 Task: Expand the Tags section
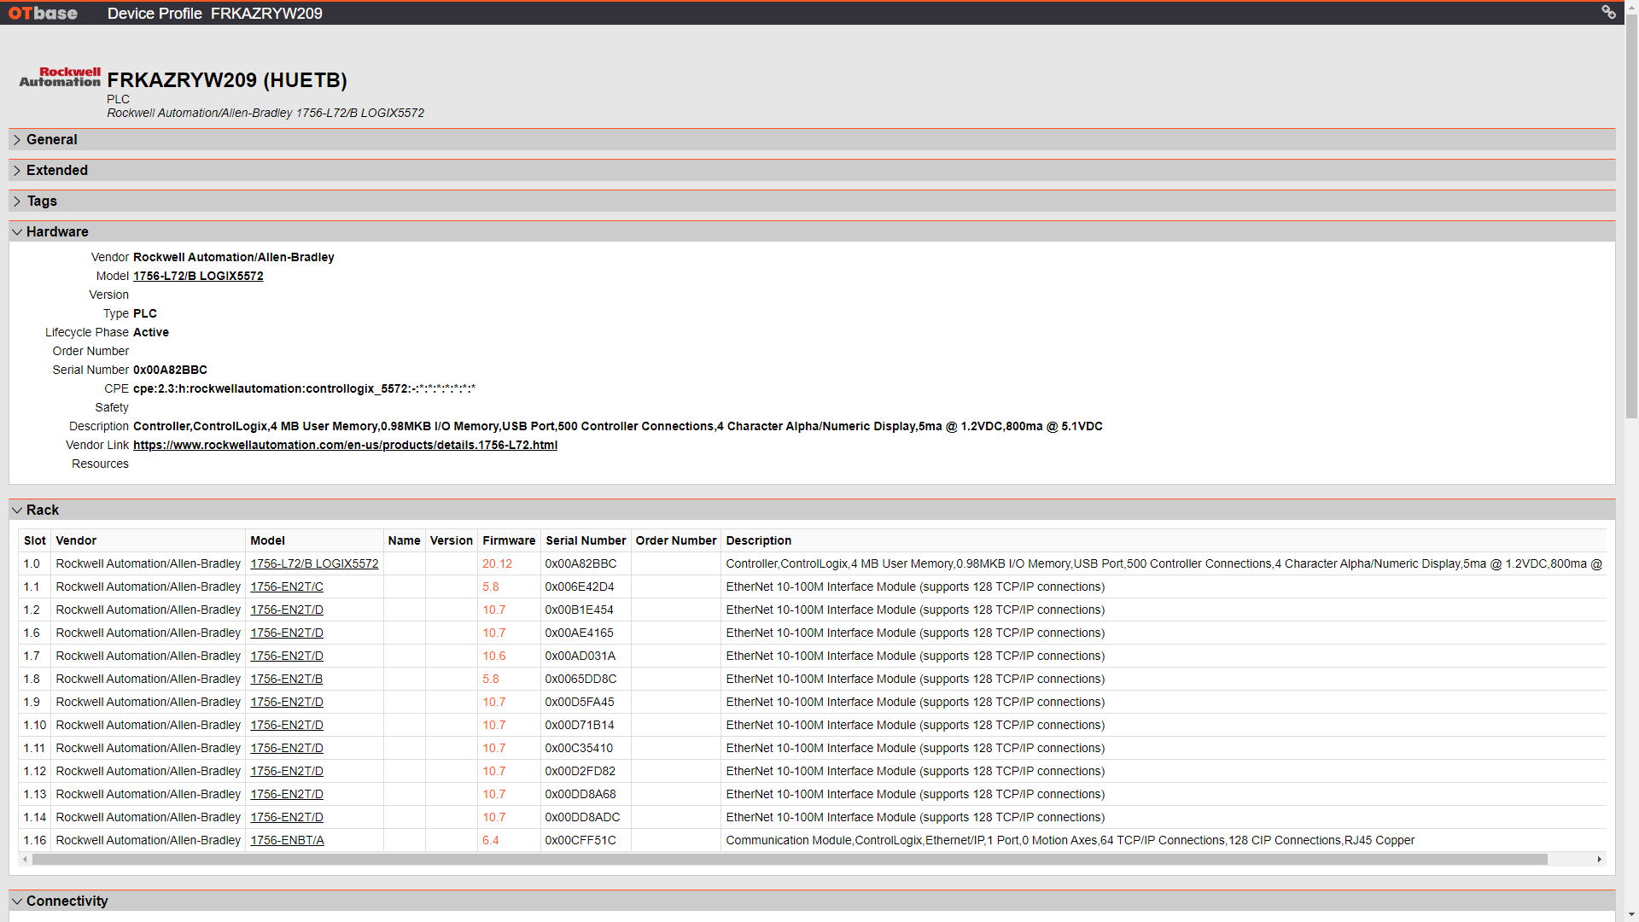tap(812, 201)
